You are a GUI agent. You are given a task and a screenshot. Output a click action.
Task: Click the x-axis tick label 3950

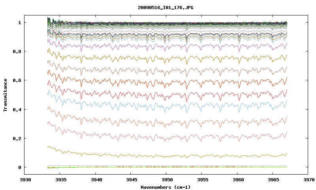[167, 179]
